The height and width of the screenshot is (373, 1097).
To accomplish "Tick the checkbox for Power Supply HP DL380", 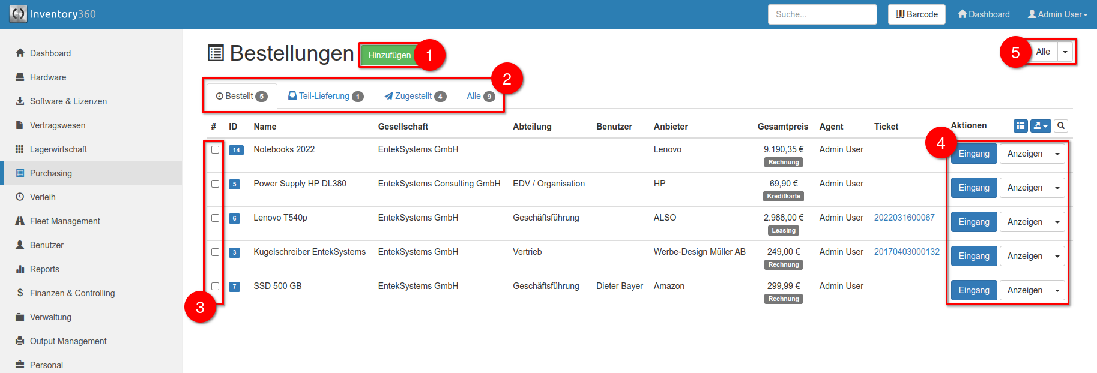I will 215,184.
